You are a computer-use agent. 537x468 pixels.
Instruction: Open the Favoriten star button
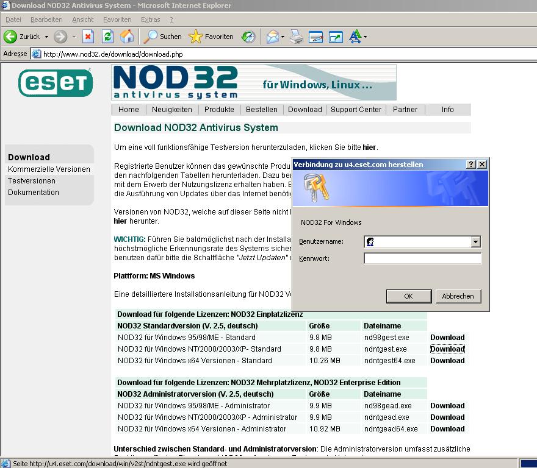point(211,37)
